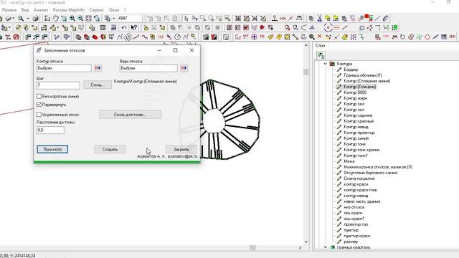Click the Стиль для точек... button
The height and width of the screenshot is (258, 459).
point(130,115)
